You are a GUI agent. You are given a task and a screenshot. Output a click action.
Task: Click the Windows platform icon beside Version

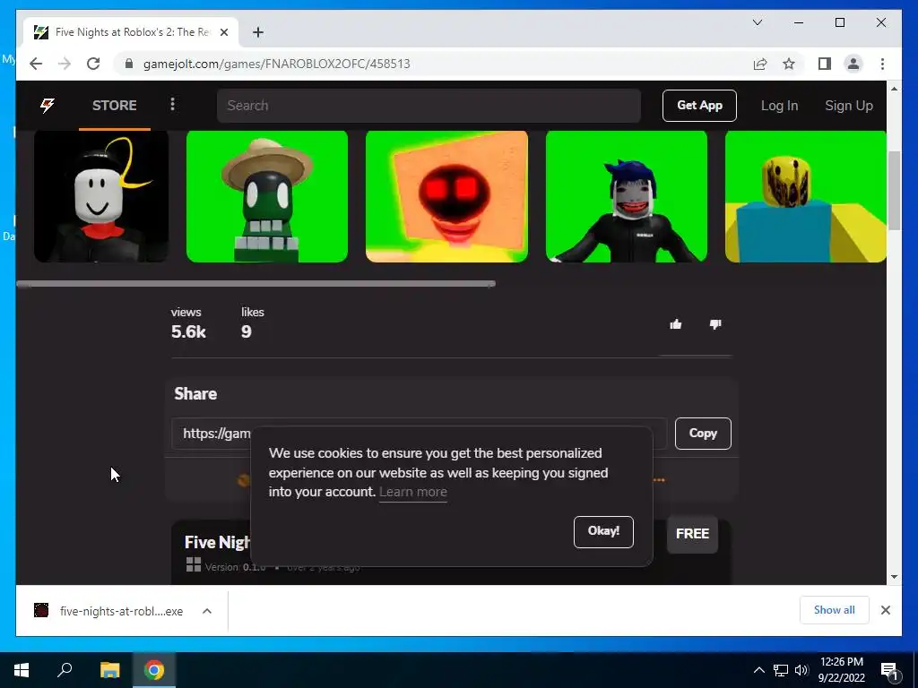[x=194, y=564]
